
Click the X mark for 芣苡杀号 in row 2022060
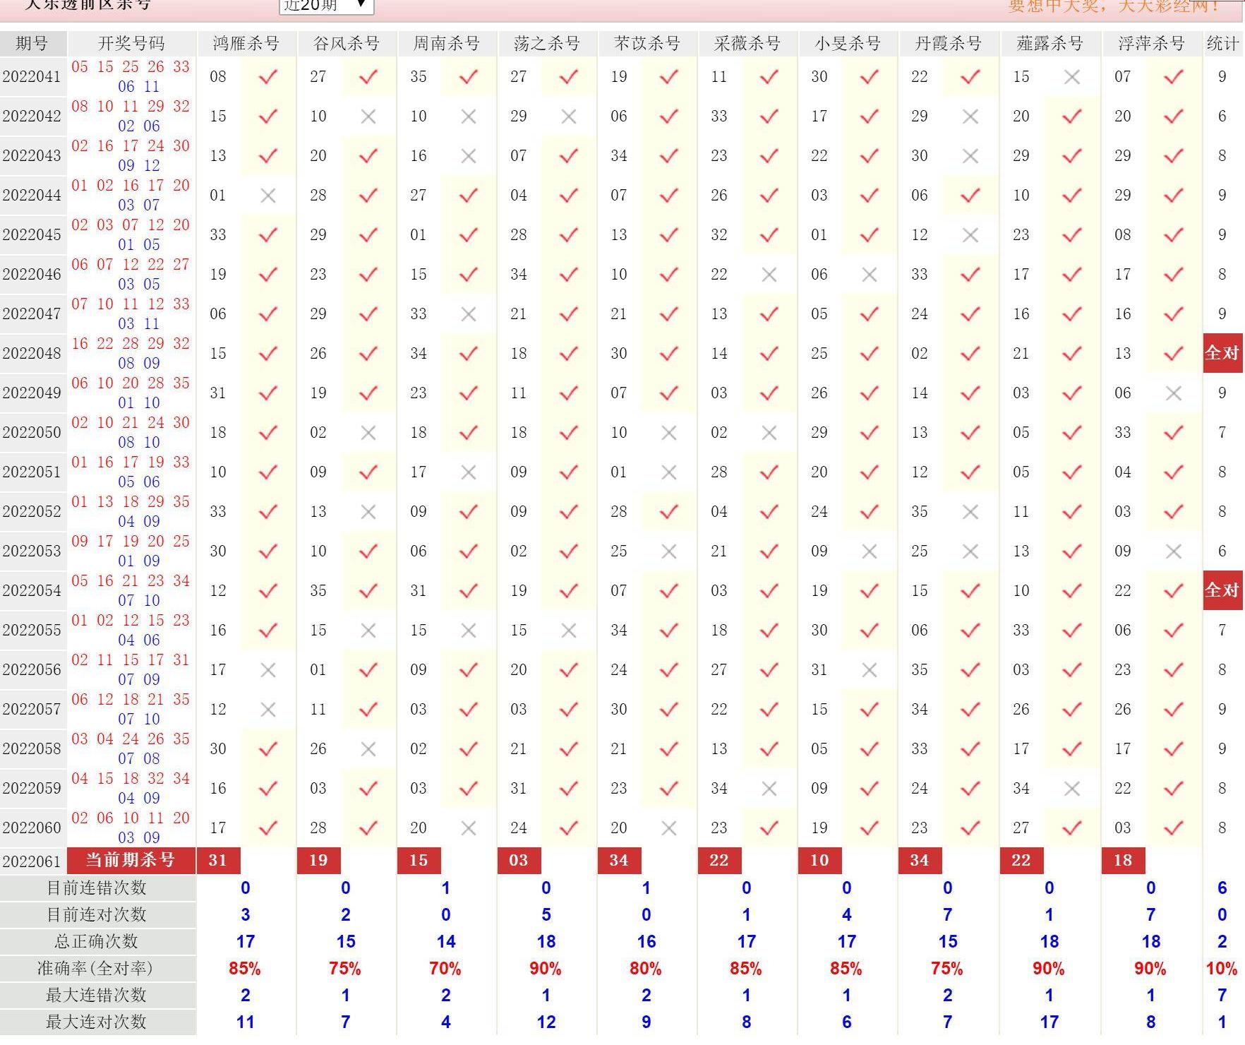coord(669,828)
